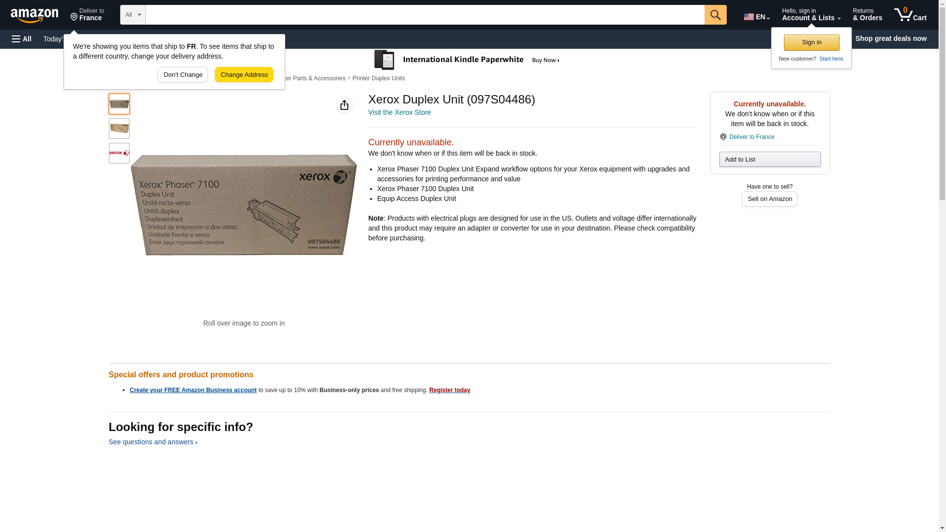946x532 pixels.
Task: Click the search magnifier Go button
Action: pos(715,15)
